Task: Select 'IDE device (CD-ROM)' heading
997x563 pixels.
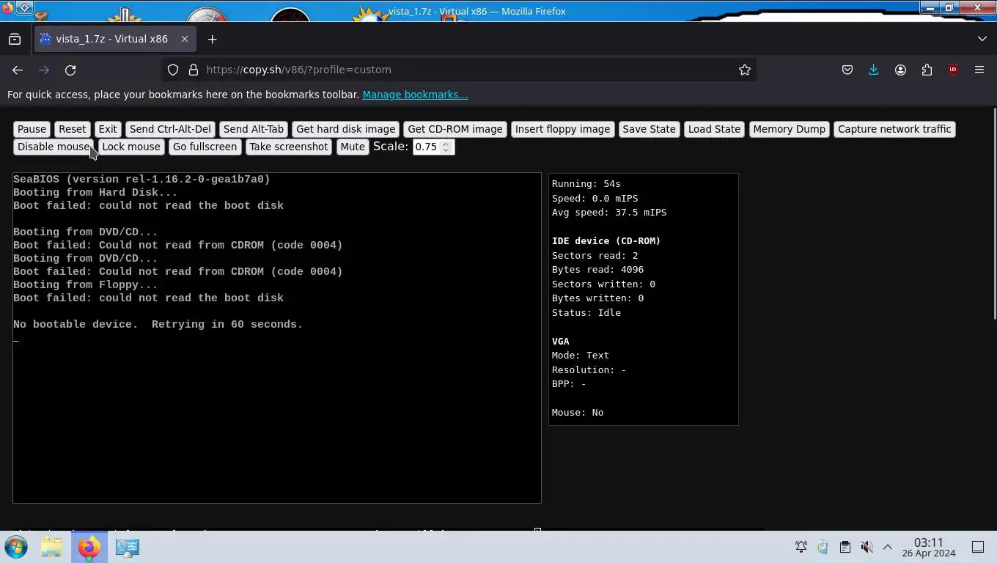Action: tap(606, 241)
